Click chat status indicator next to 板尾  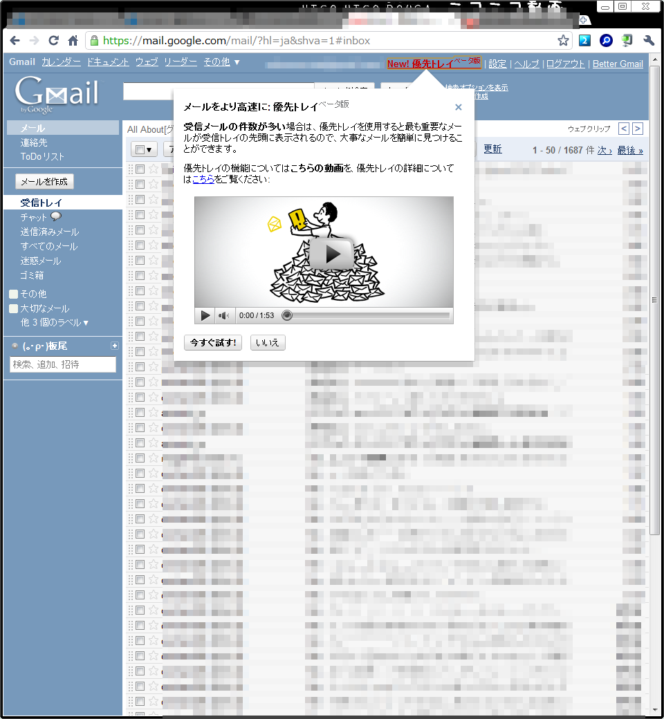click(15, 346)
